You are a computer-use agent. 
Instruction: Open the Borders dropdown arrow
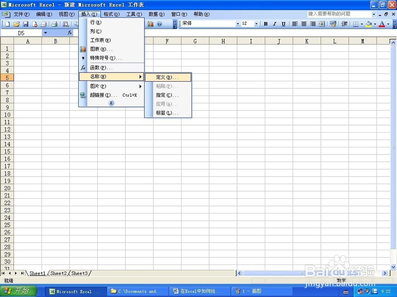362,24
